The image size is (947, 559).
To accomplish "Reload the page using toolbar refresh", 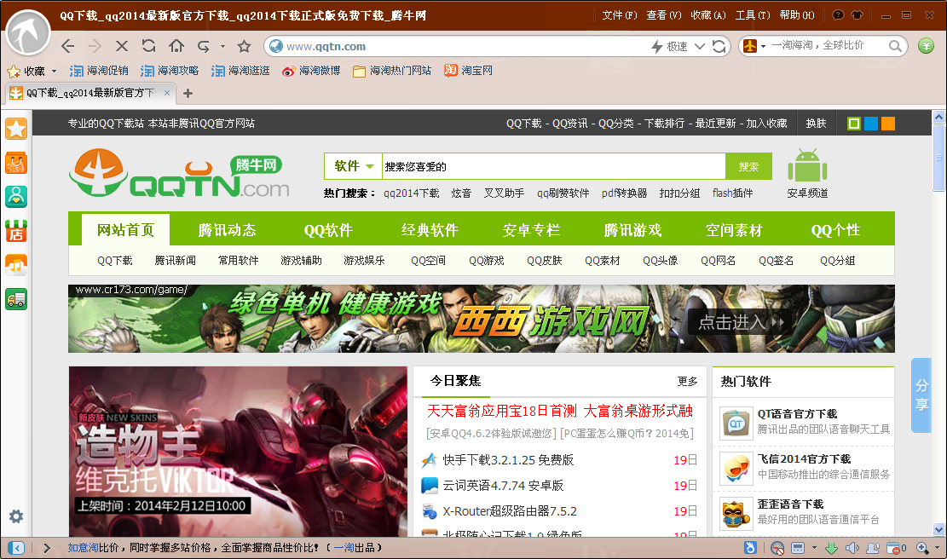I will (x=148, y=46).
